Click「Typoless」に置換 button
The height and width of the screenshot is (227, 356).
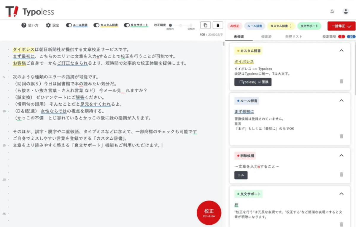coord(253,82)
